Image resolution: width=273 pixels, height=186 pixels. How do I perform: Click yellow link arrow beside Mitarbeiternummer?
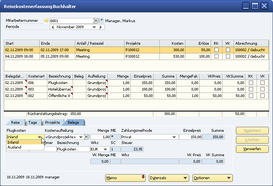47,21
